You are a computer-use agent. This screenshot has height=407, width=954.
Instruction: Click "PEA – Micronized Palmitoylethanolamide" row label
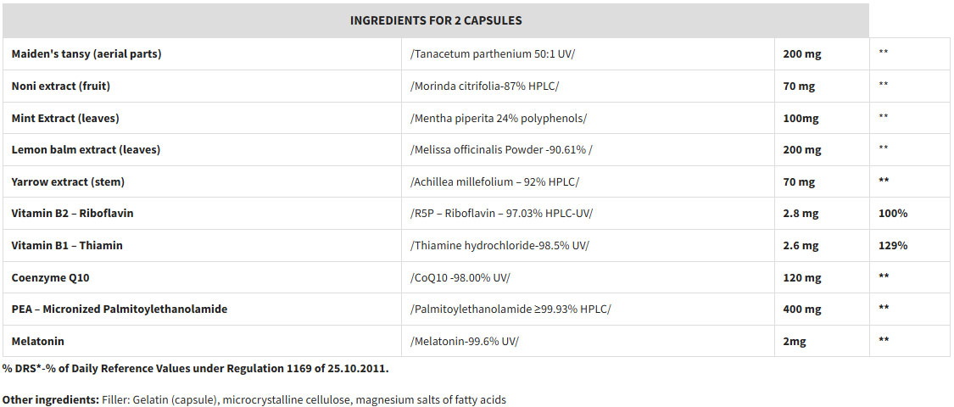tap(120, 309)
